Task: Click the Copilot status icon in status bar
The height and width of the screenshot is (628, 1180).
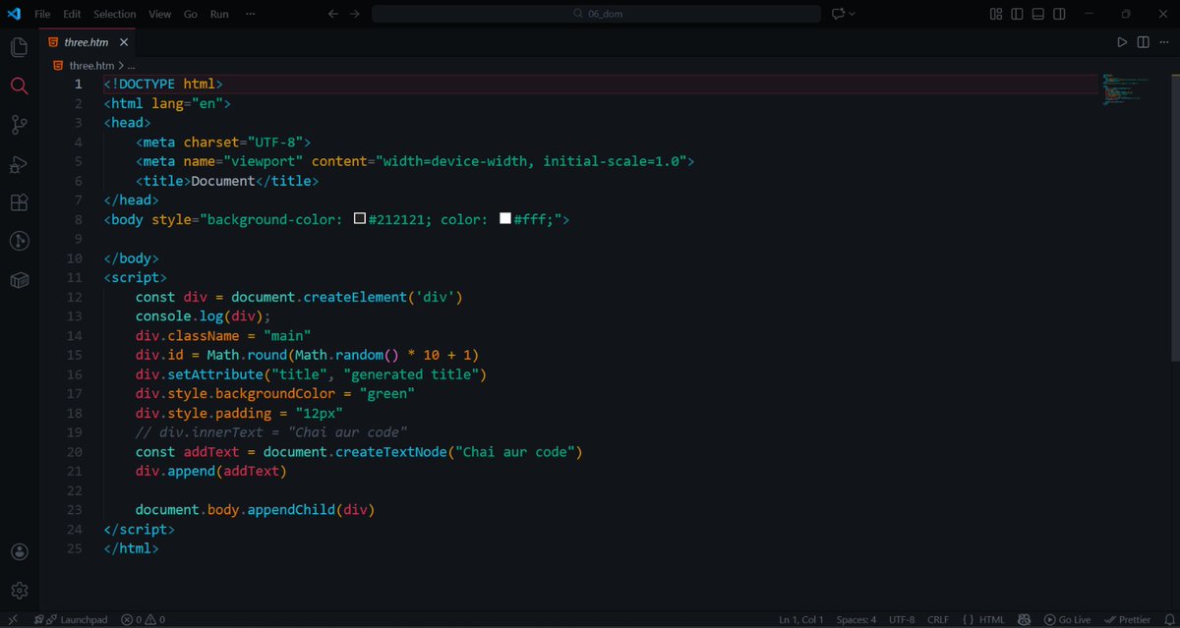Action: pos(1023,620)
